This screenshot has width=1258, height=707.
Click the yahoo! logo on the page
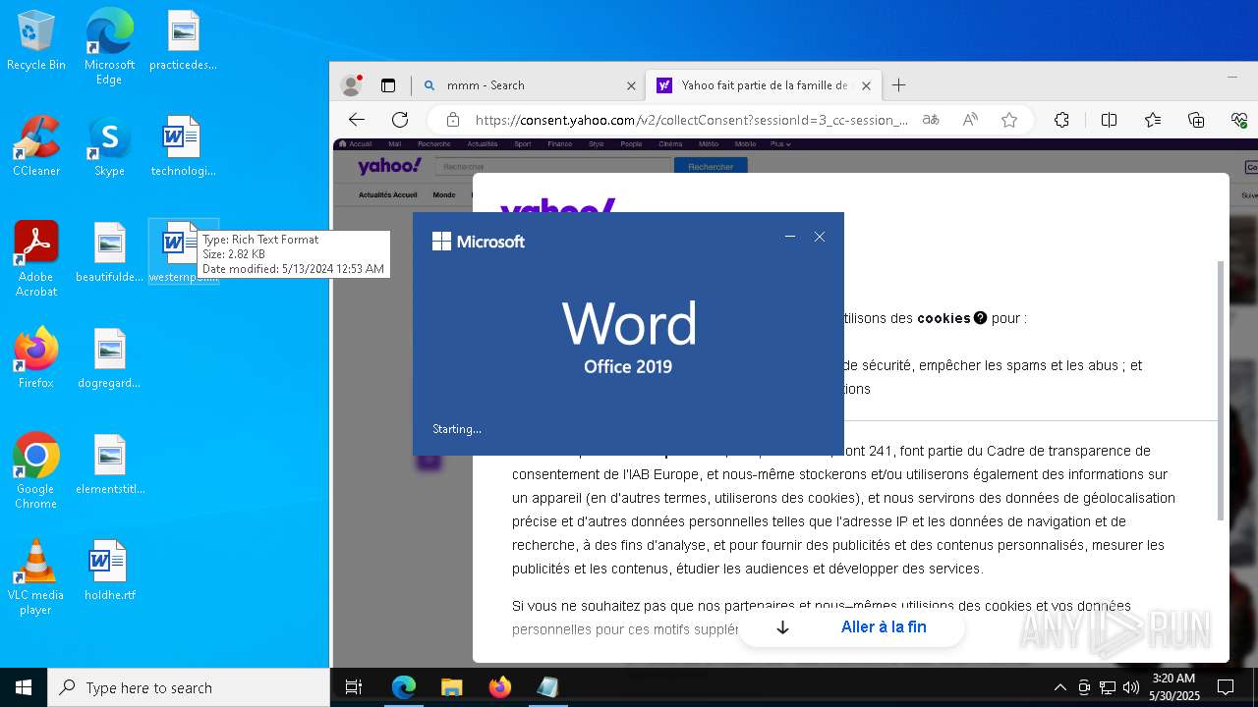[x=390, y=166]
